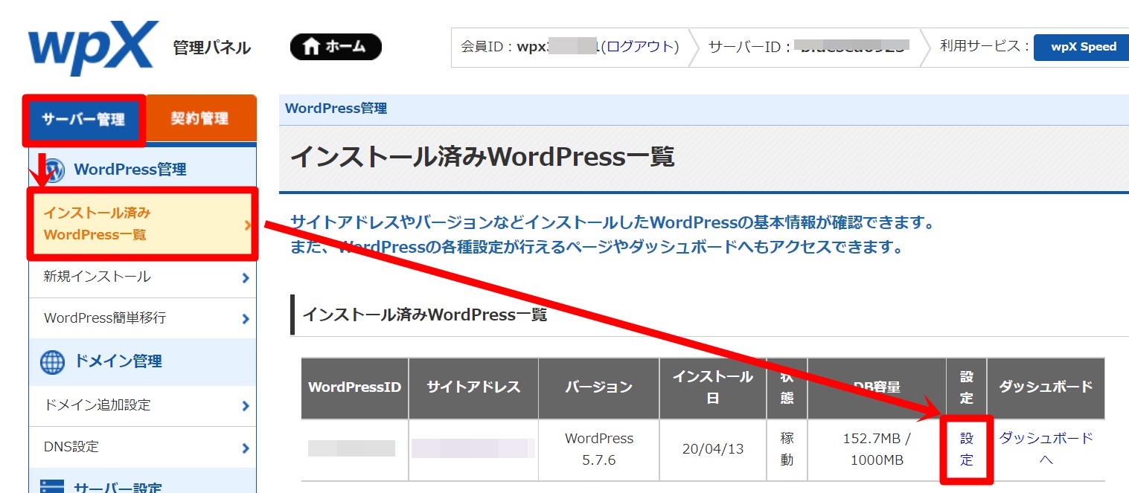The height and width of the screenshot is (493, 1129).
Task: Click the 設定 link in table row
Action: 966,449
